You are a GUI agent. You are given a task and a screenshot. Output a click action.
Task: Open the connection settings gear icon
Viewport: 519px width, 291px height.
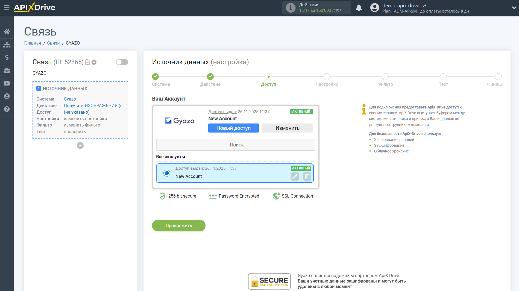94,62
